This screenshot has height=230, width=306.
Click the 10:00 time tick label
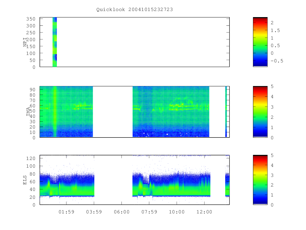[x=177, y=212]
